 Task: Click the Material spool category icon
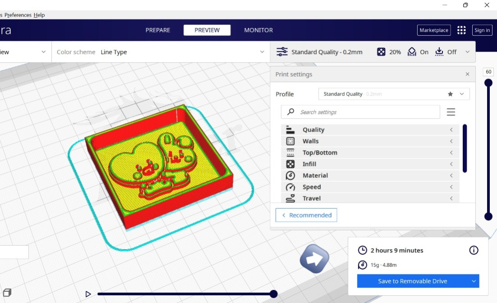point(290,175)
